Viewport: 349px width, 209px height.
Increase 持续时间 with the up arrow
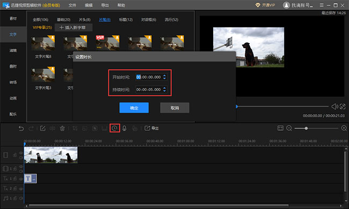tap(164, 88)
